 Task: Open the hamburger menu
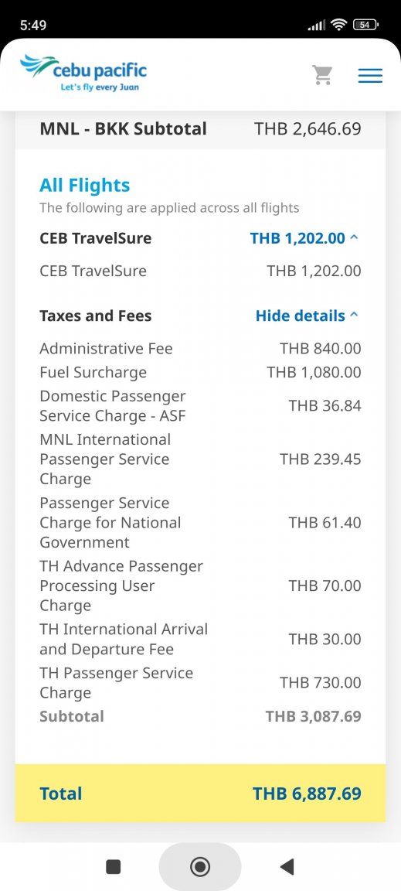pos(370,76)
